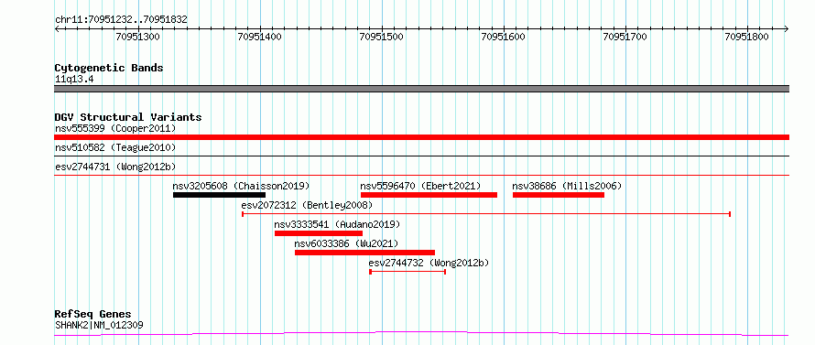Click the 11q13.4 band label
This screenshot has width=815, height=345.
coord(74,79)
